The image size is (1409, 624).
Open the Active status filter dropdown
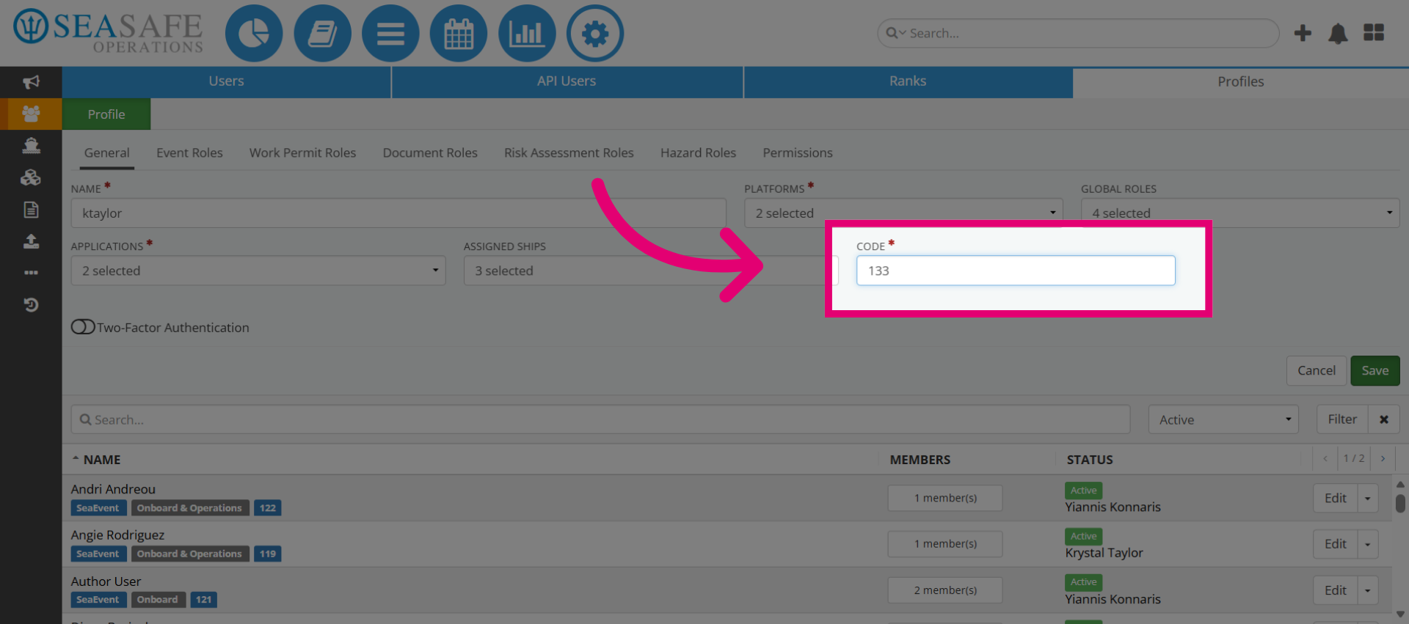coord(1223,419)
